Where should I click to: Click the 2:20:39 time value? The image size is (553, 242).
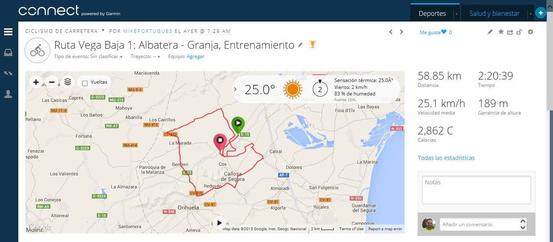coord(495,76)
